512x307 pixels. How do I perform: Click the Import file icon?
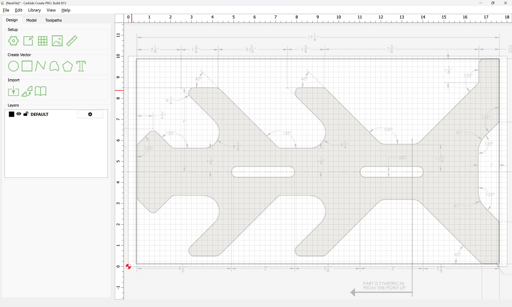13,91
